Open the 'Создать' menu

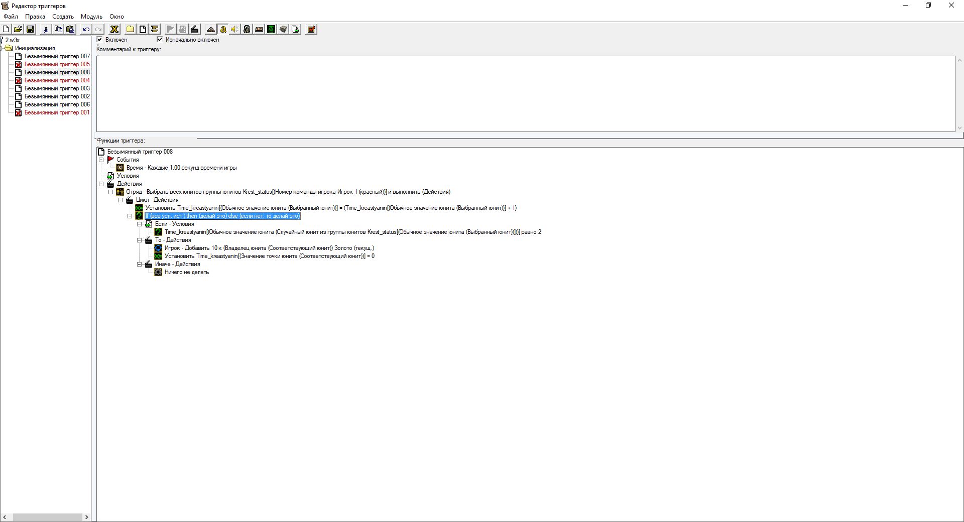63,17
